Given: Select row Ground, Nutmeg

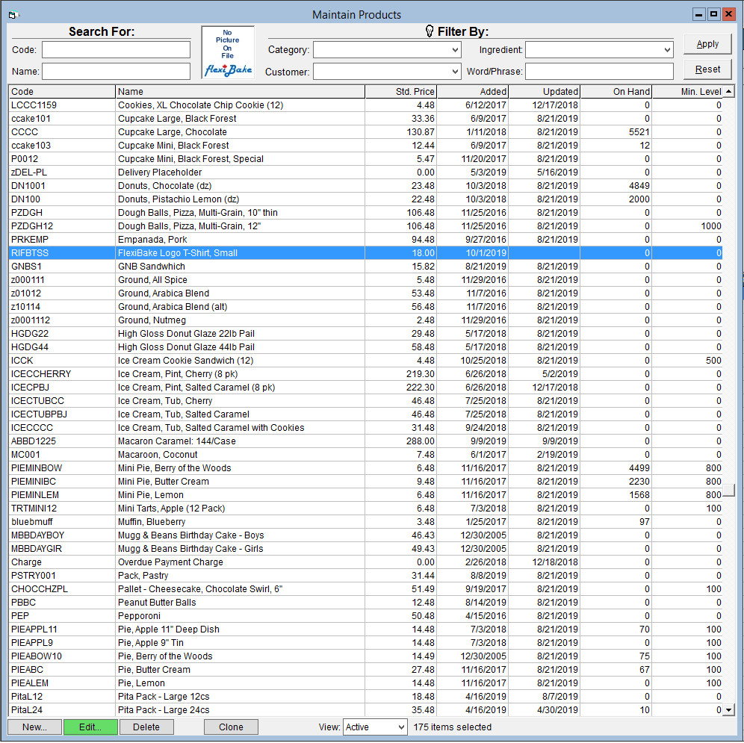Looking at the screenshot, I should [366, 320].
